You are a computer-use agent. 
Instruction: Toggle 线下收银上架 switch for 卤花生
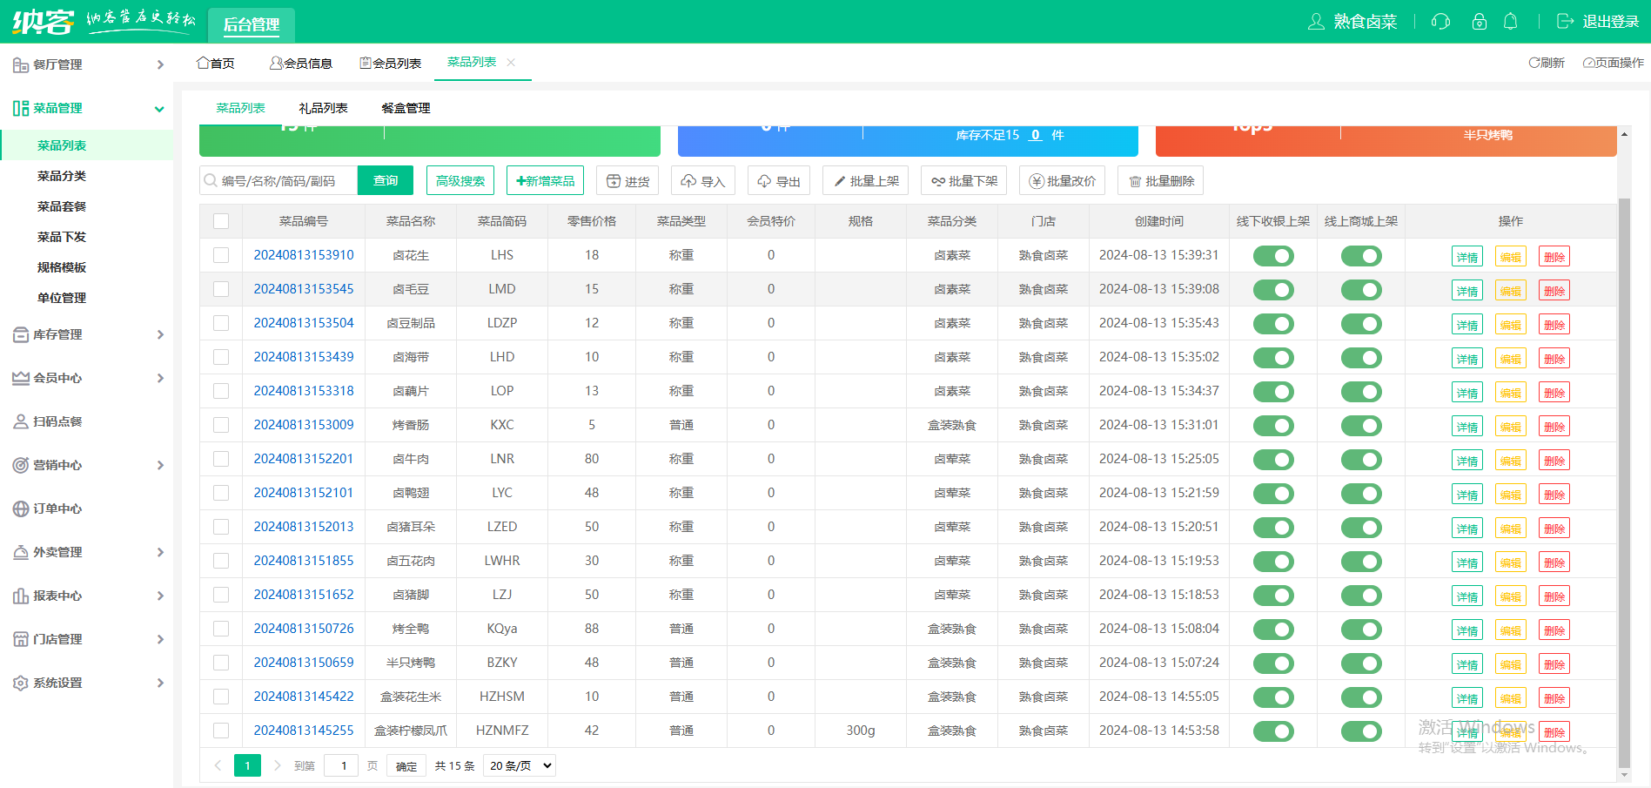[1273, 256]
